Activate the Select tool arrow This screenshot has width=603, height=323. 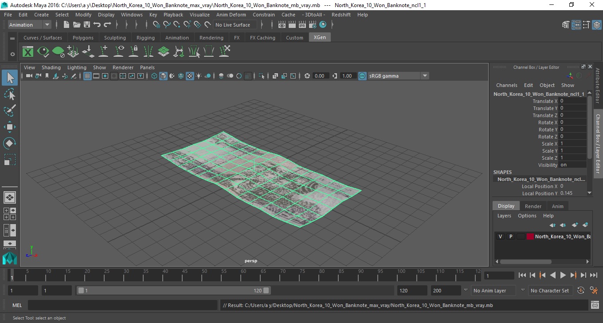coord(10,78)
